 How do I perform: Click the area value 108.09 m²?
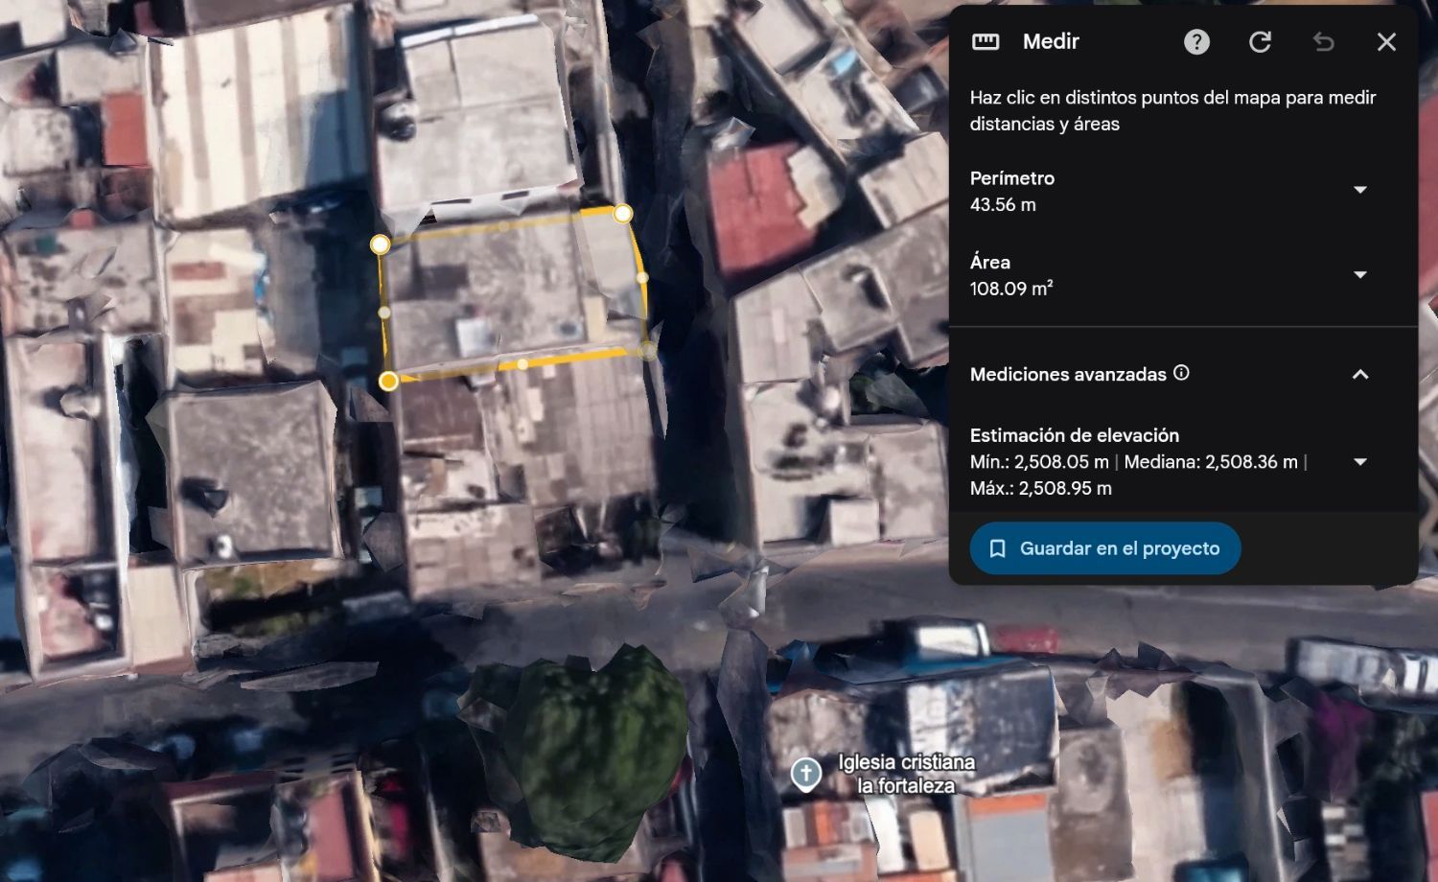coord(1011,289)
